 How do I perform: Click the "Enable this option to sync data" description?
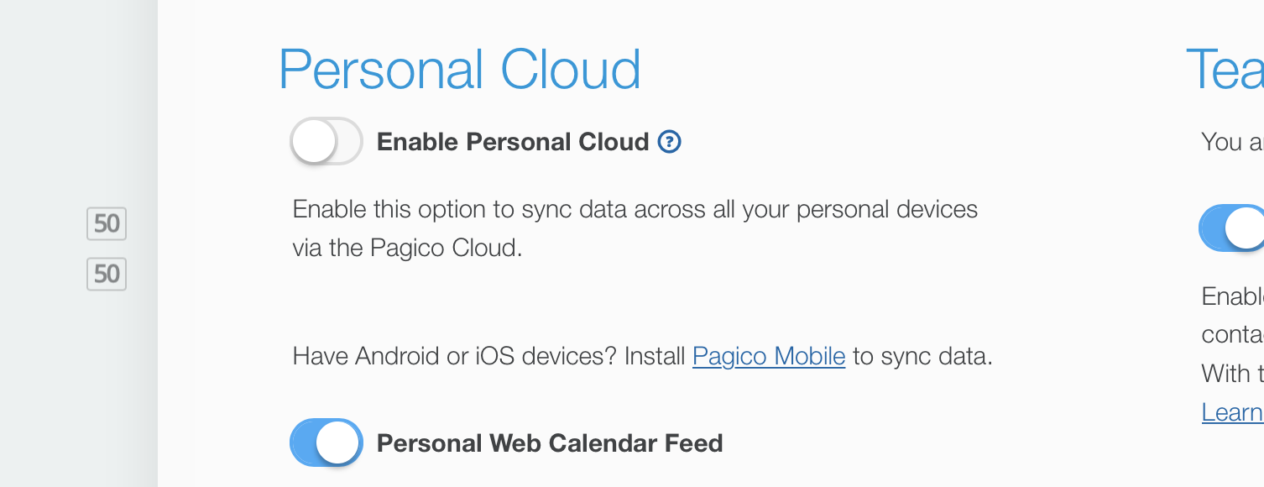[635, 209]
